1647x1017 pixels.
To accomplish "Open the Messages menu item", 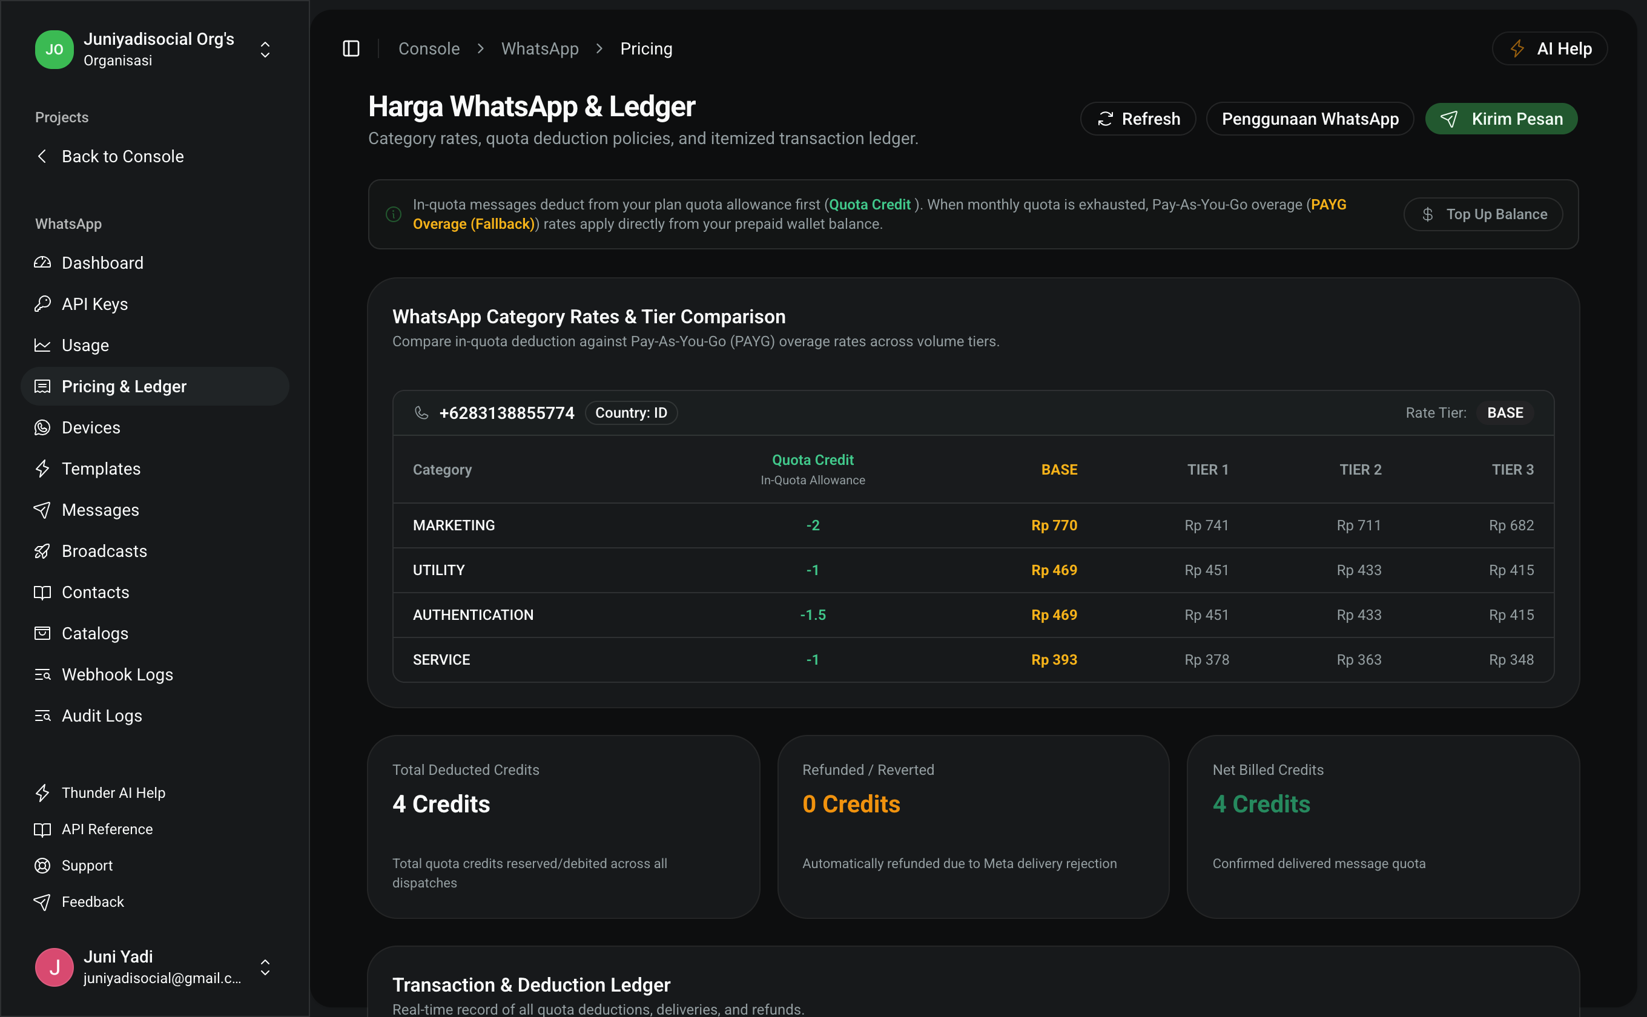I will [155, 510].
